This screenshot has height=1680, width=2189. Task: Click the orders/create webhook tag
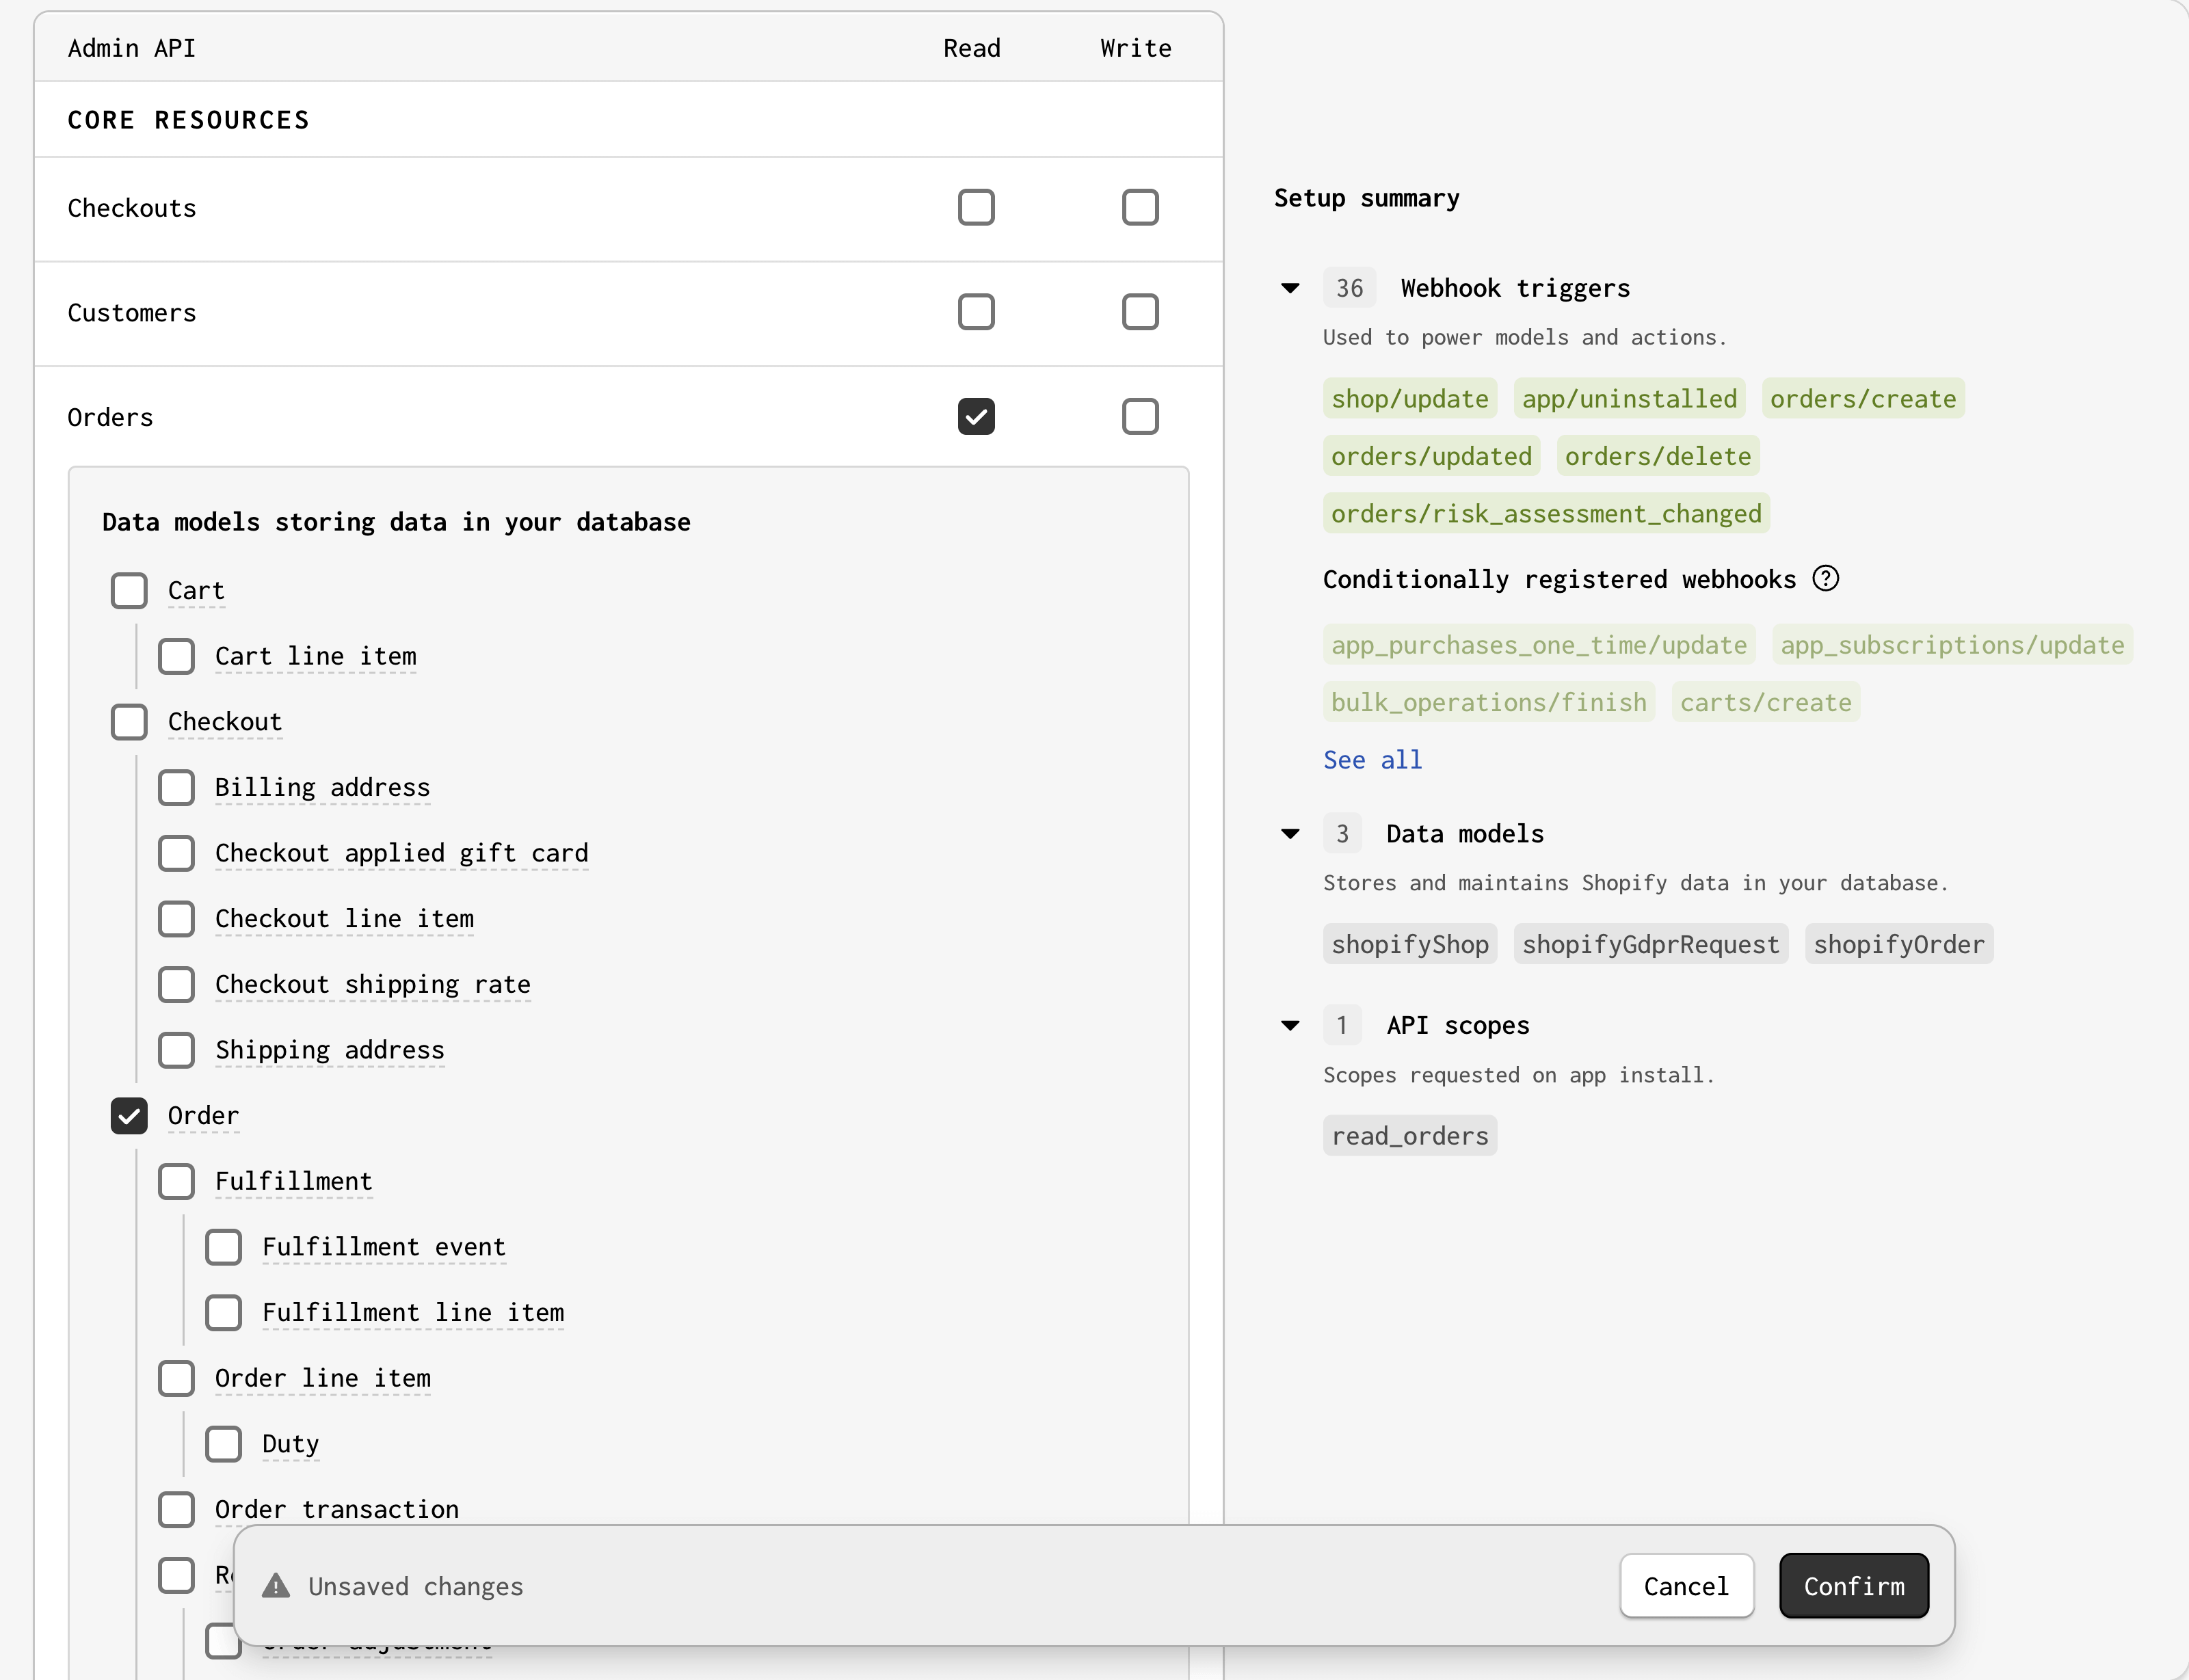coord(1864,398)
